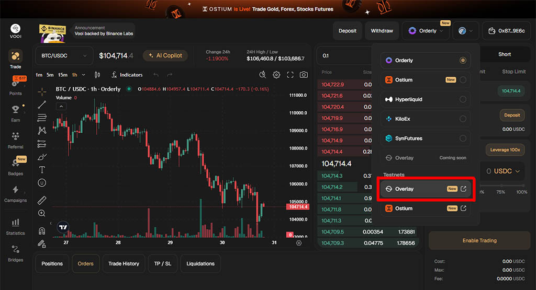The image size is (536, 290).
Task: Select the emoji icon tool
Action: tap(42, 183)
